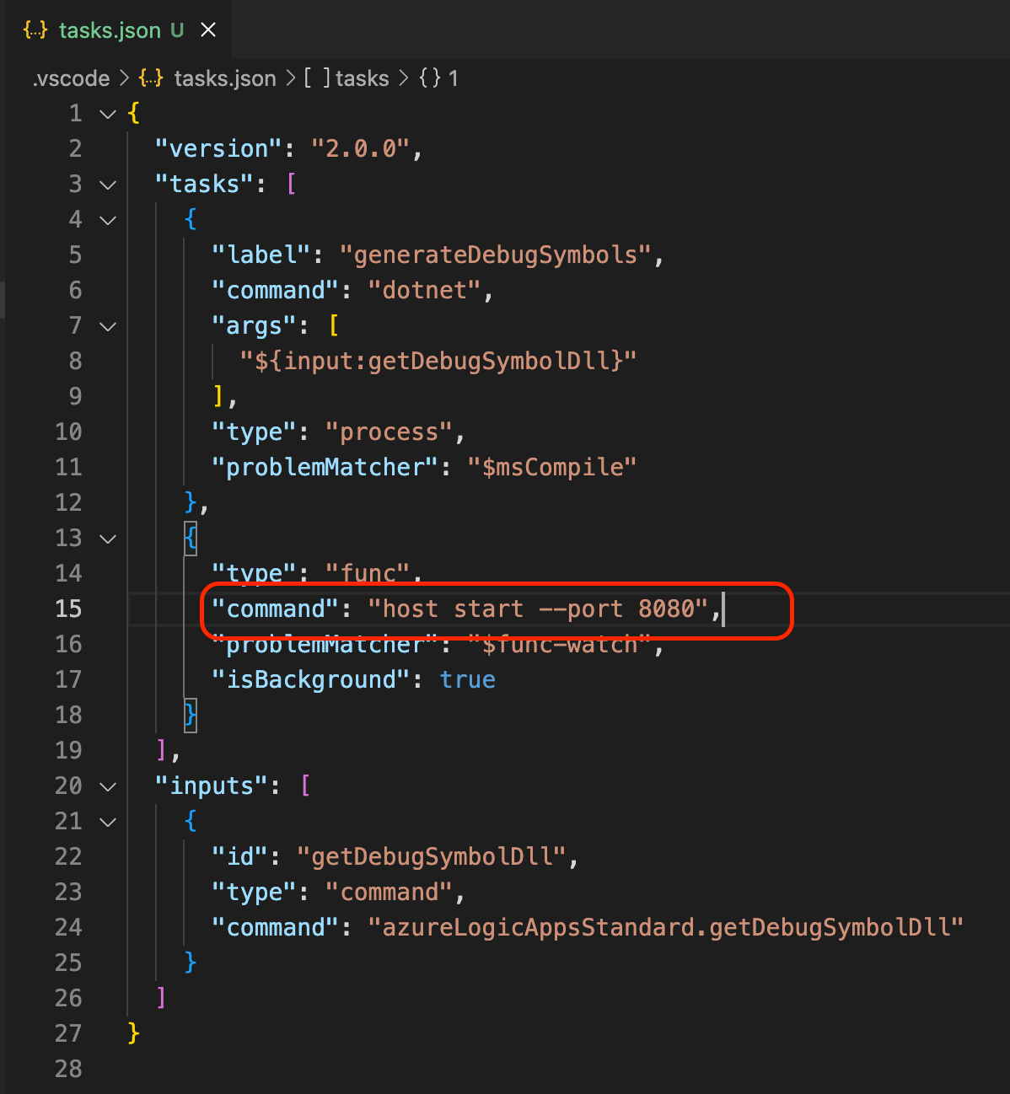Click line number 2 in the gutter
This screenshot has width=1010, height=1094.
pos(75,148)
